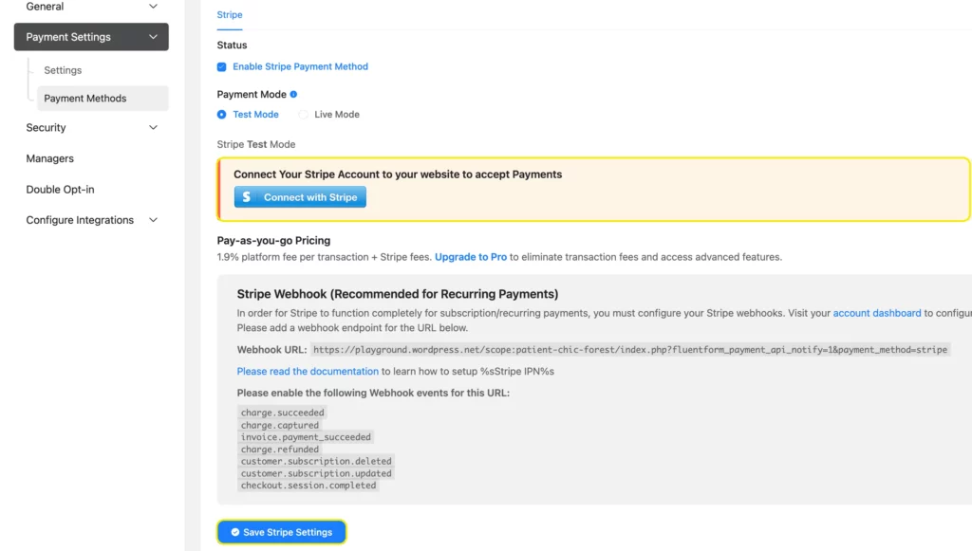Select the Payment Settings menu item
Viewport: 972px width, 551px height.
click(x=91, y=37)
